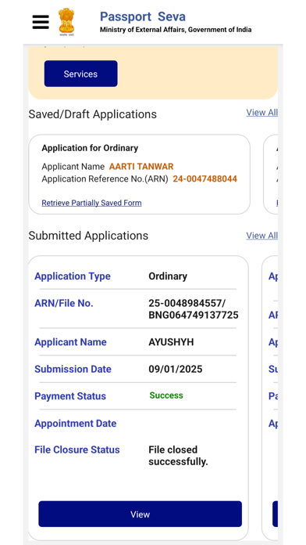
Task: Click the File closed successfully message
Action: point(178,456)
